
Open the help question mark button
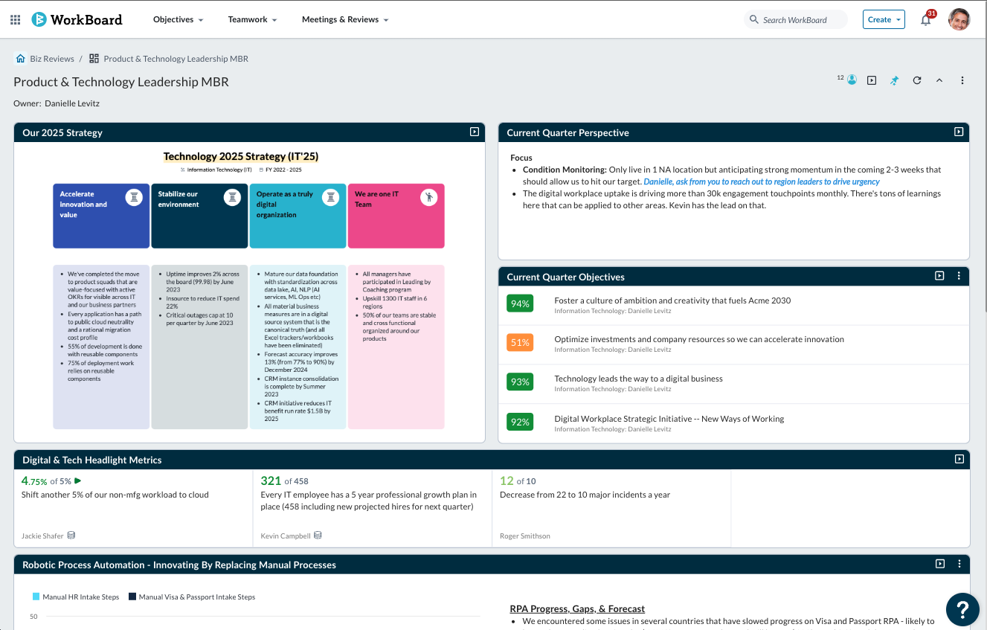pyautogui.click(x=962, y=610)
